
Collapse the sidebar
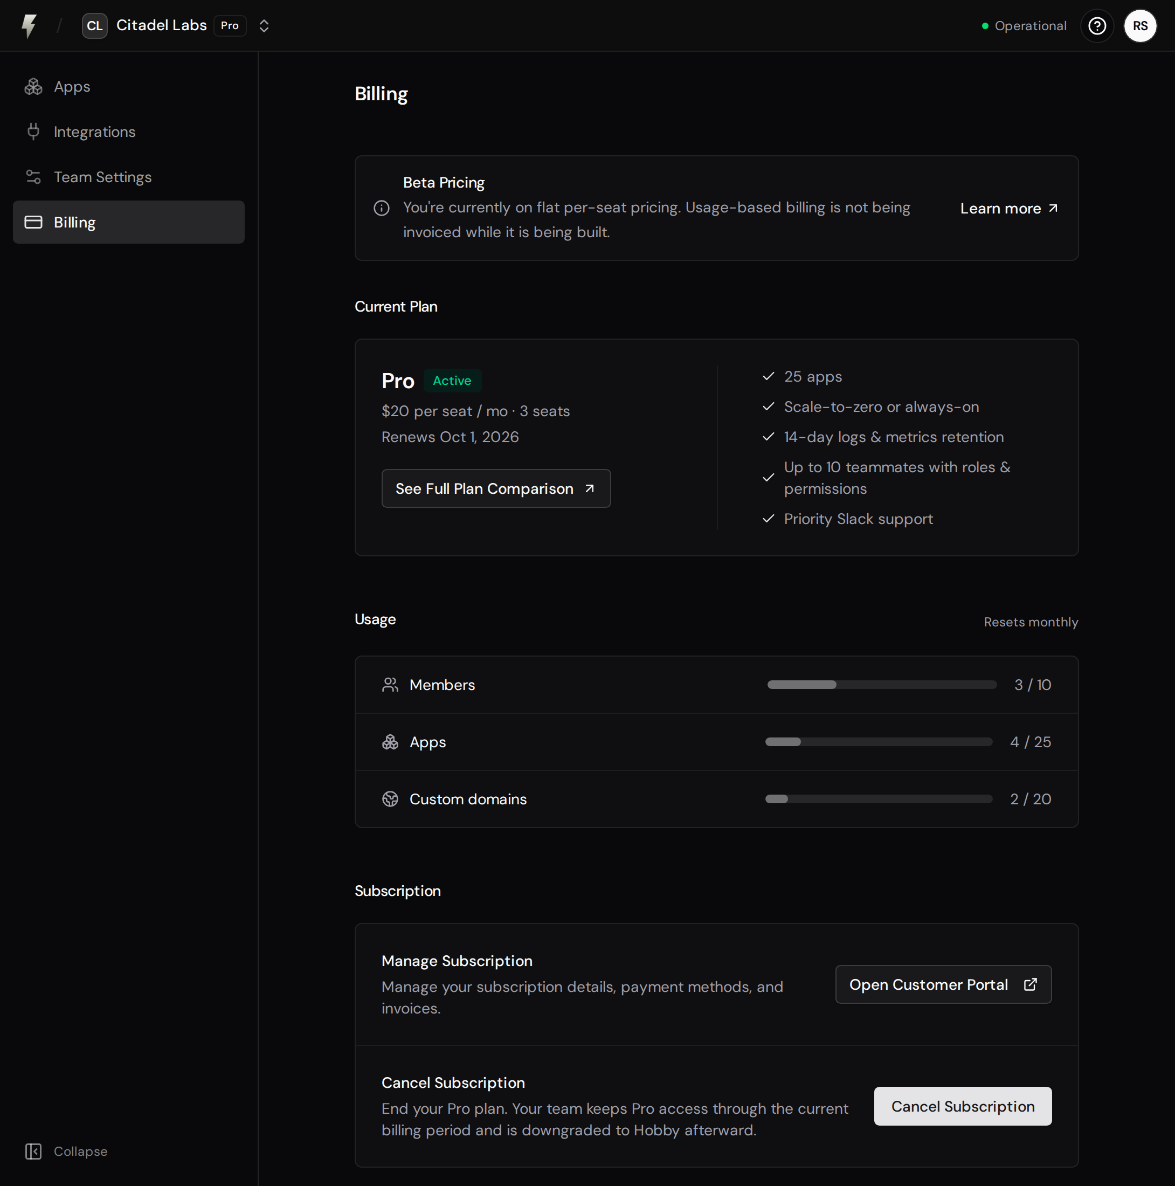66,1151
